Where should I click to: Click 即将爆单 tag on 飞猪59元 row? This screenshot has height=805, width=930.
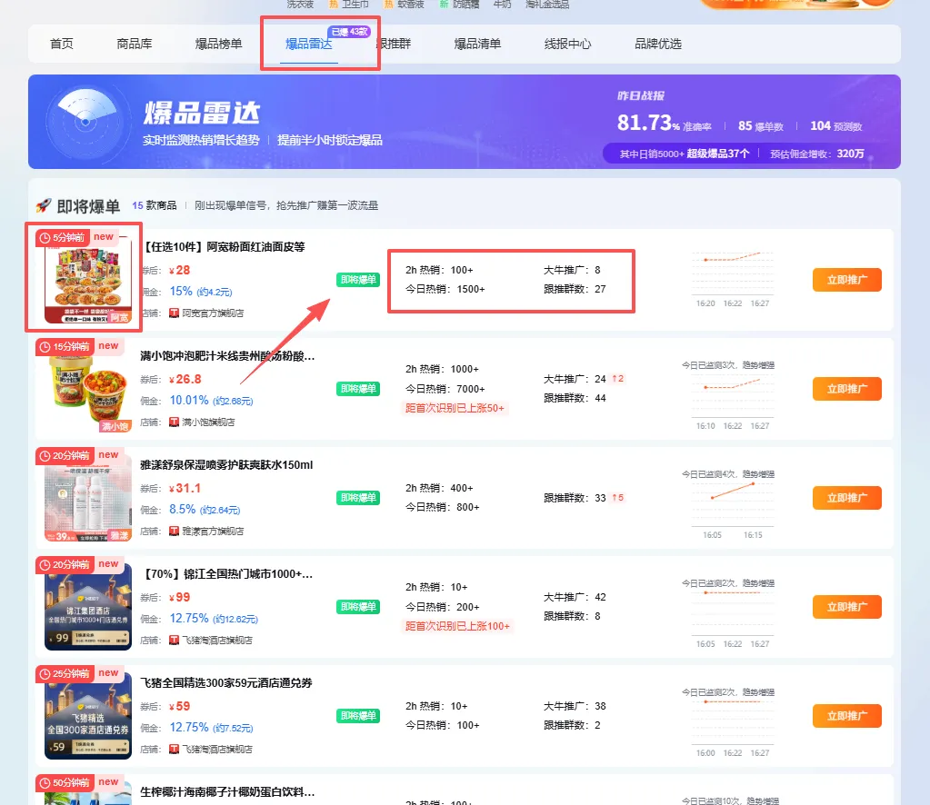pyautogui.click(x=357, y=716)
